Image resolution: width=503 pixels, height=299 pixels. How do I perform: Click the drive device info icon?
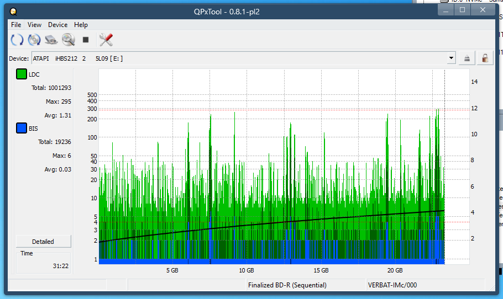point(51,40)
